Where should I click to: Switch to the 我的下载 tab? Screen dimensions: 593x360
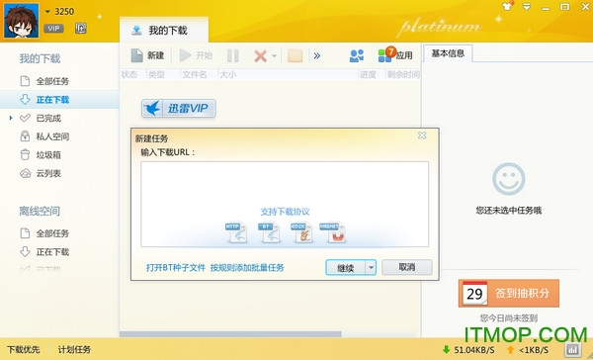click(x=164, y=30)
